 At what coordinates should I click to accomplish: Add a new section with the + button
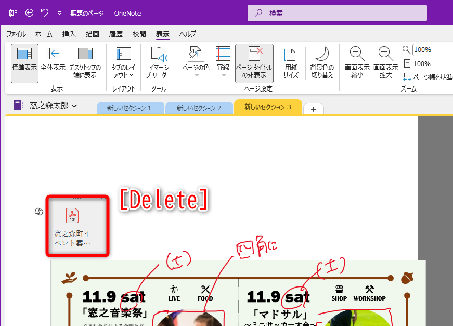click(313, 109)
